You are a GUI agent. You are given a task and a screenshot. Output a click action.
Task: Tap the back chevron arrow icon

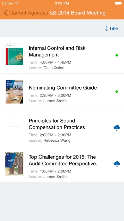pos(6,13)
